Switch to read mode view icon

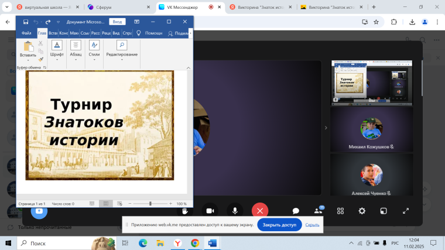click(x=92, y=204)
